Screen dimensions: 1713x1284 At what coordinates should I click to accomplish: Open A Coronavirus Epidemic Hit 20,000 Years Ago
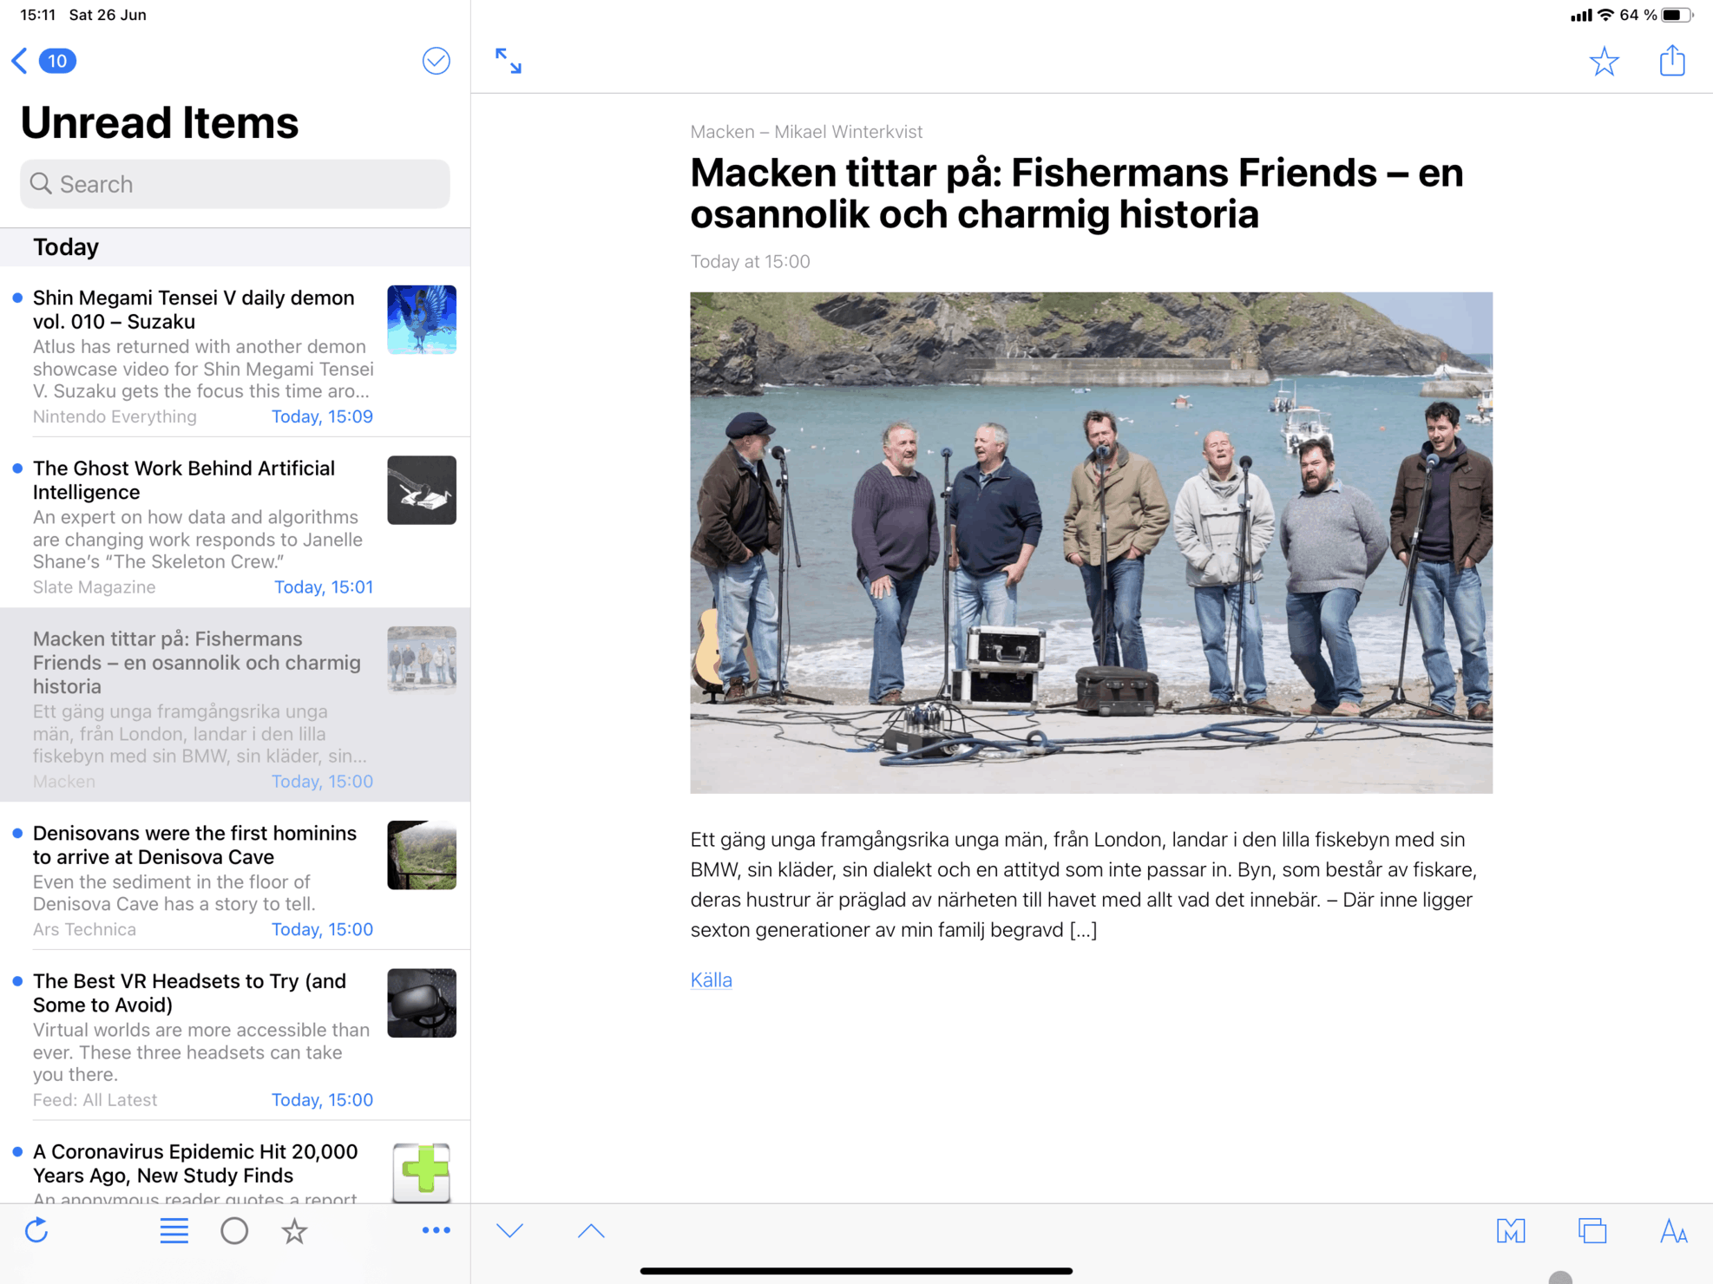pyautogui.click(x=235, y=1163)
